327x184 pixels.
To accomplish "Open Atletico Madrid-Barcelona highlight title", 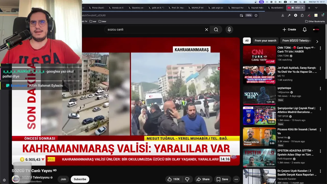I will click(296, 110).
